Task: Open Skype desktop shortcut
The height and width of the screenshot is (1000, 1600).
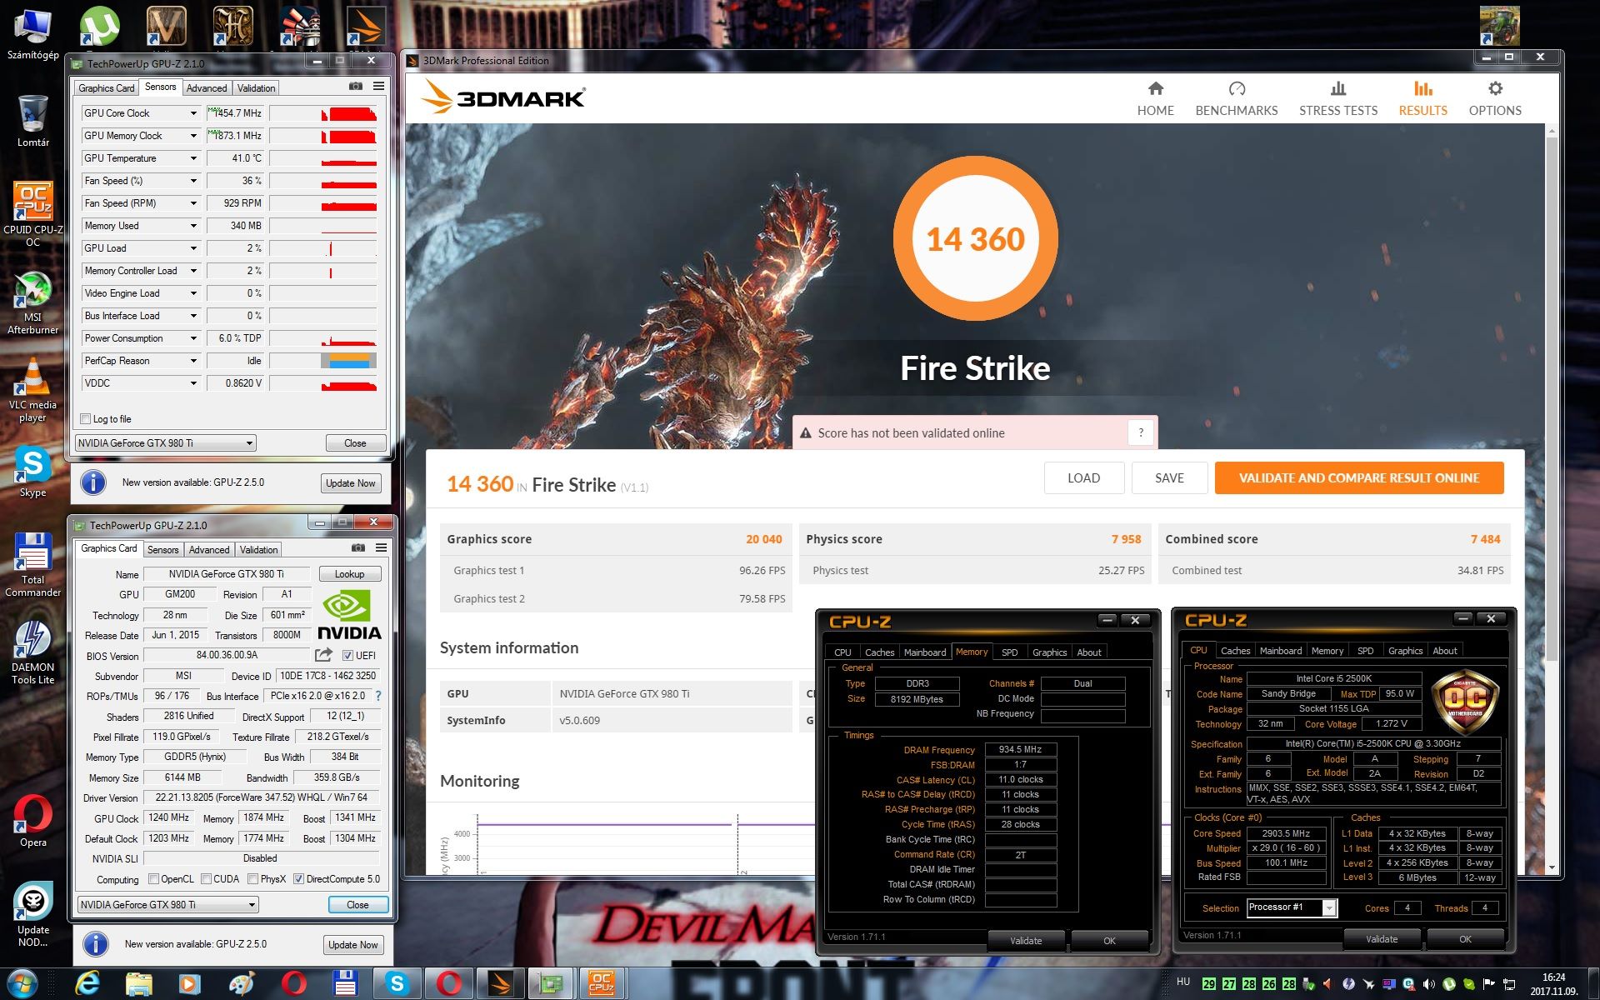Action: pos(32,472)
